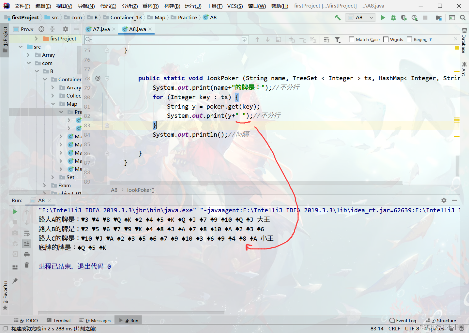Screen dimensions: 469x333
Task: Click the Stop button in top toolbar
Action: [x=425, y=18]
